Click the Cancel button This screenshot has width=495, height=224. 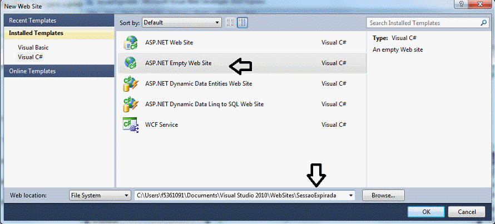coord(467,212)
